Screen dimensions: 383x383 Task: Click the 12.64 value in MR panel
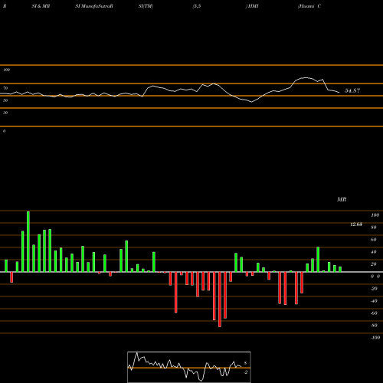[356, 224]
